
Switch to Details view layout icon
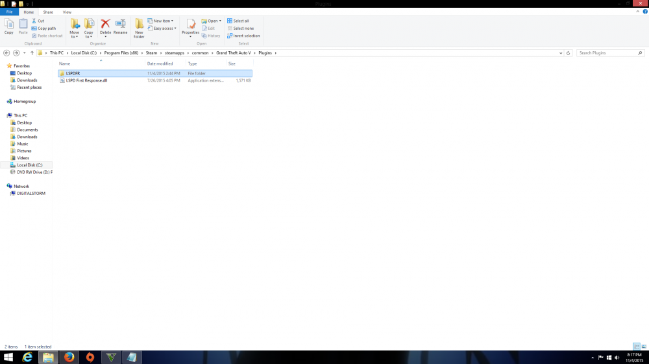[637, 347]
